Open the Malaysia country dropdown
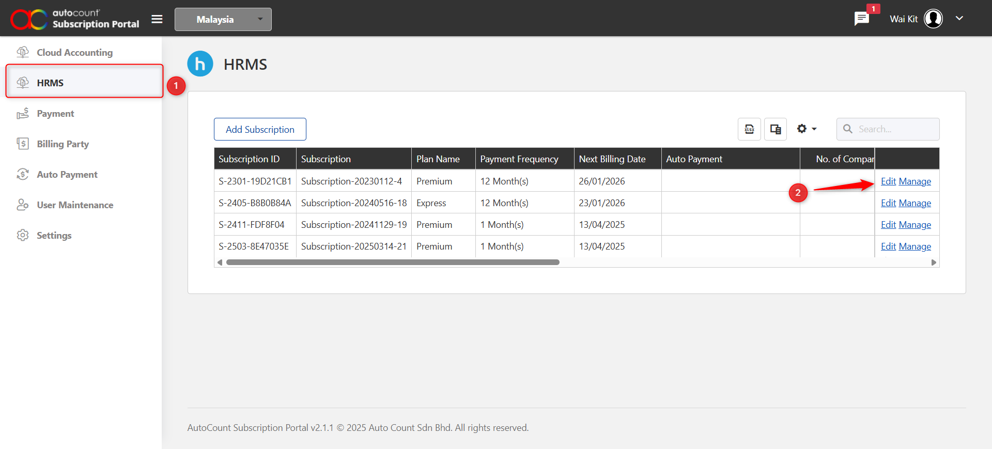 tap(223, 19)
